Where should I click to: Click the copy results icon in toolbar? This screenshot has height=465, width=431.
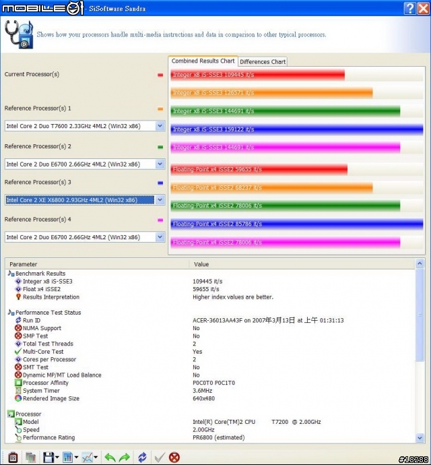click(x=30, y=457)
